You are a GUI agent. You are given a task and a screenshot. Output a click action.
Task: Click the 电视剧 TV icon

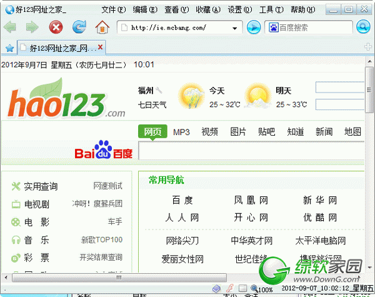(x=16, y=204)
